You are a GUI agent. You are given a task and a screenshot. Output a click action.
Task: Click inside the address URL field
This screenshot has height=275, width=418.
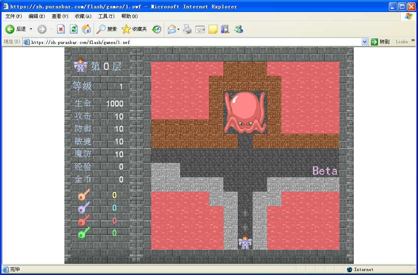(192, 42)
